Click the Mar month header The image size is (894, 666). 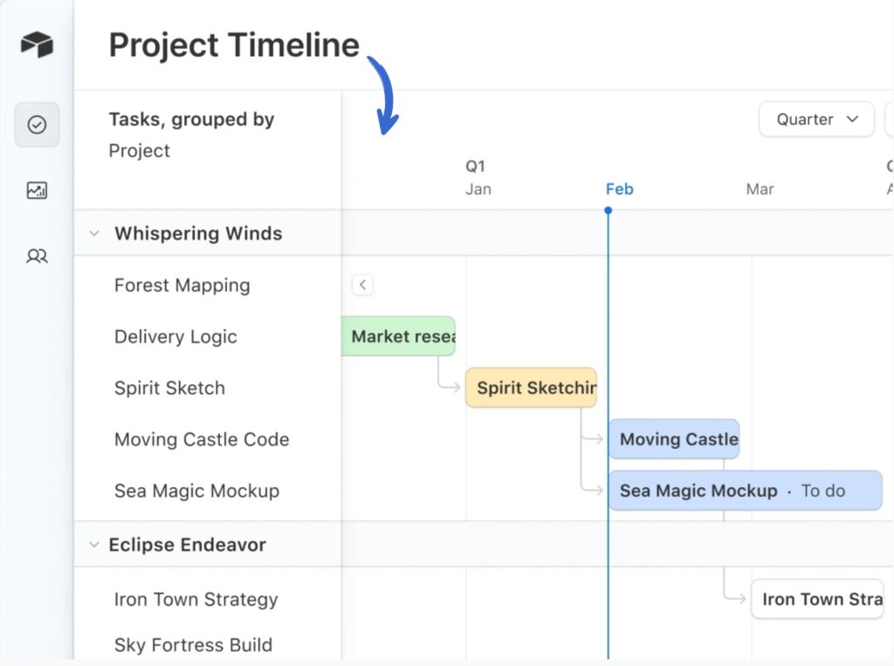[760, 189]
